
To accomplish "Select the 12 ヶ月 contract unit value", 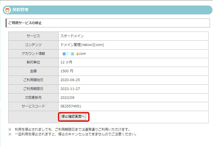I will click(x=66, y=62).
